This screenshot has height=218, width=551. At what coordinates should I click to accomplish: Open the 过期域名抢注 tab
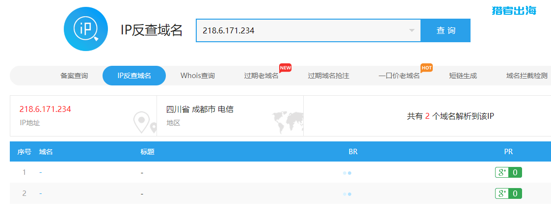tap(329, 76)
